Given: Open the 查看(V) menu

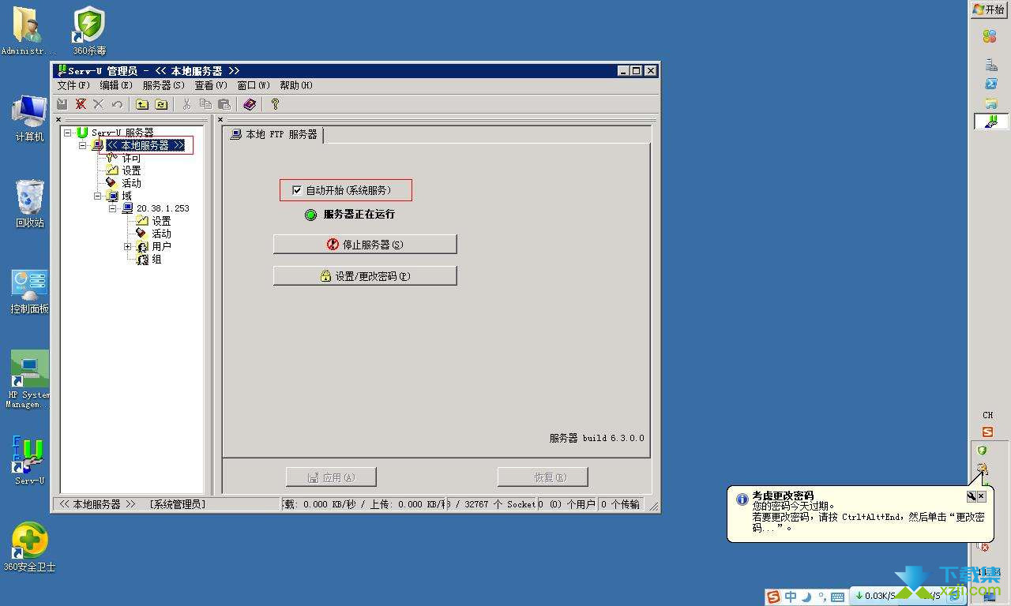Looking at the screenshot, I should (x=211, y=85).
